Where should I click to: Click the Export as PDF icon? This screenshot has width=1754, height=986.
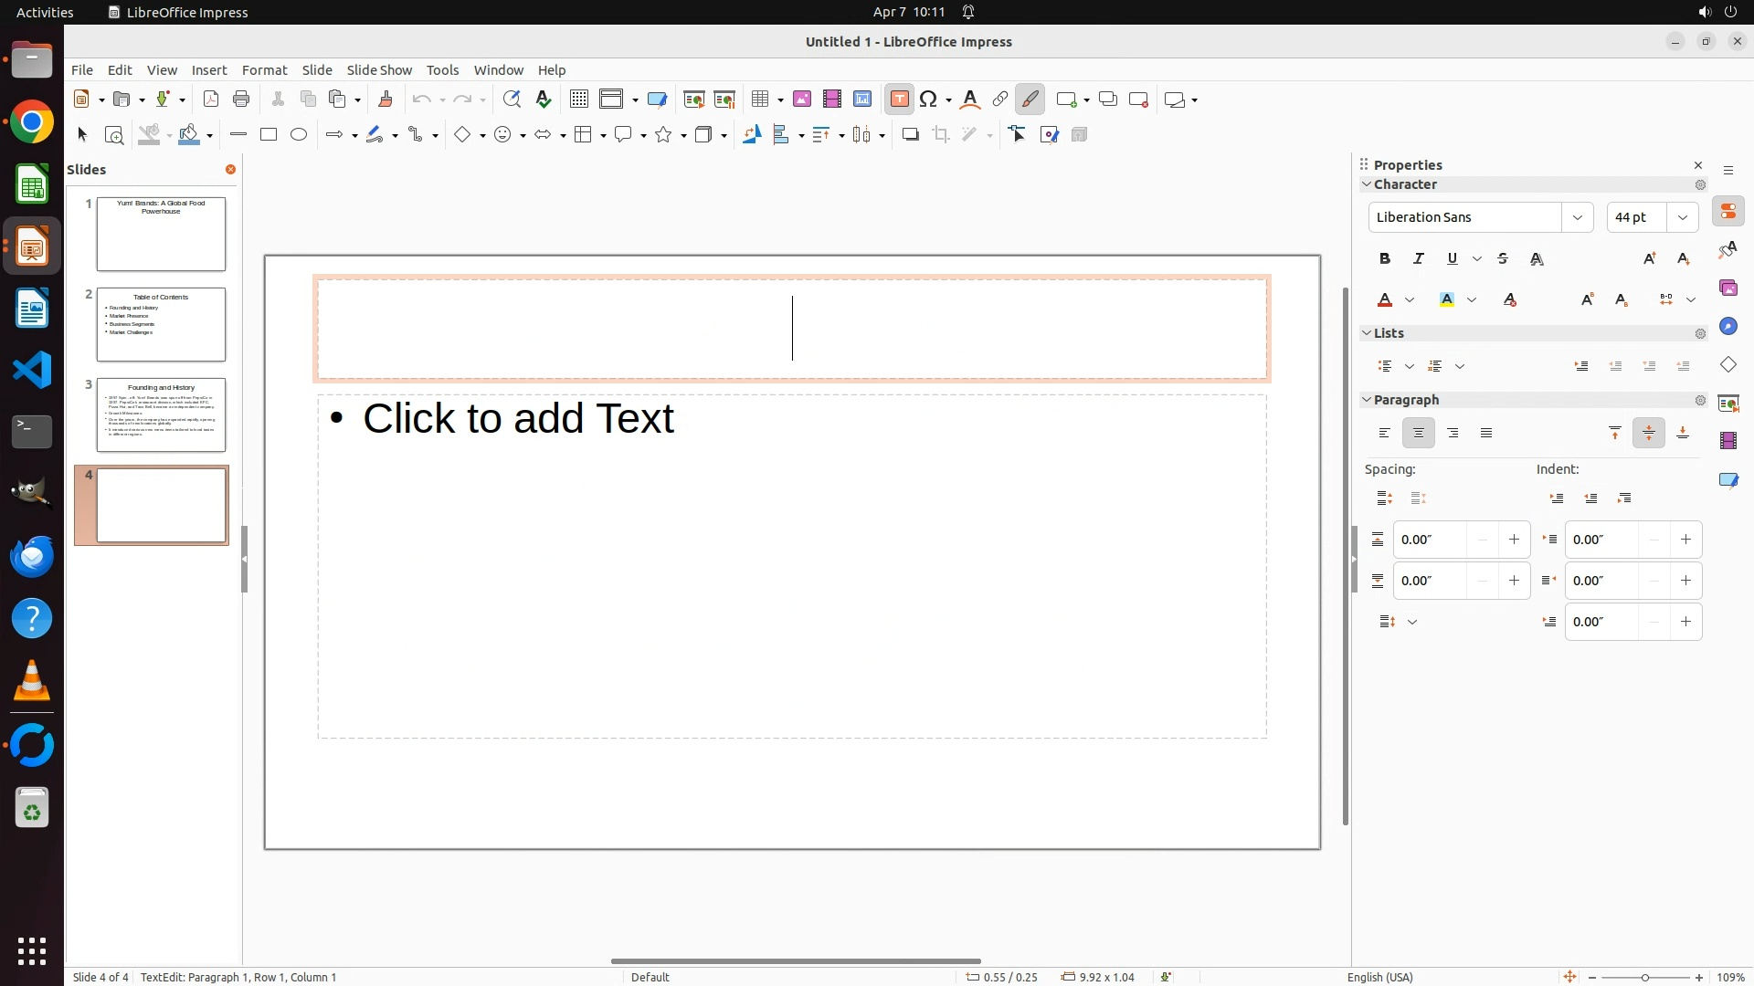(x=211, y=100)
